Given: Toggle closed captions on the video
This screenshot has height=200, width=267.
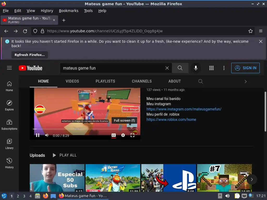Looking at the screenshot, I should point(114,135).
